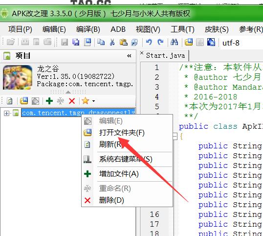Image resolution: width=263 pixels, height=236 pixels.
Task: Click the Ver:1.35.0(19082722) text
Action: (76, 76)
